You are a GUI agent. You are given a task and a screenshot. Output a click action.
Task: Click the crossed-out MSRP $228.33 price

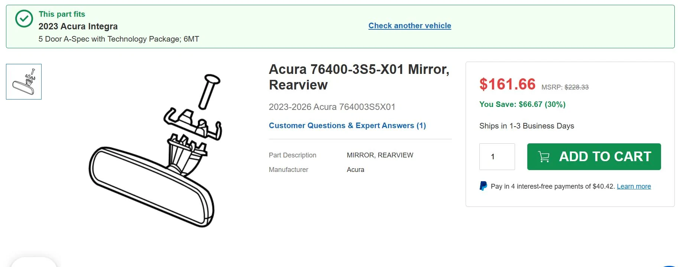576,87
